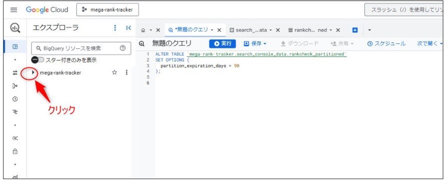Open the 共有 share dropdown
Screen dimensions: 448x184
point(342,43)
